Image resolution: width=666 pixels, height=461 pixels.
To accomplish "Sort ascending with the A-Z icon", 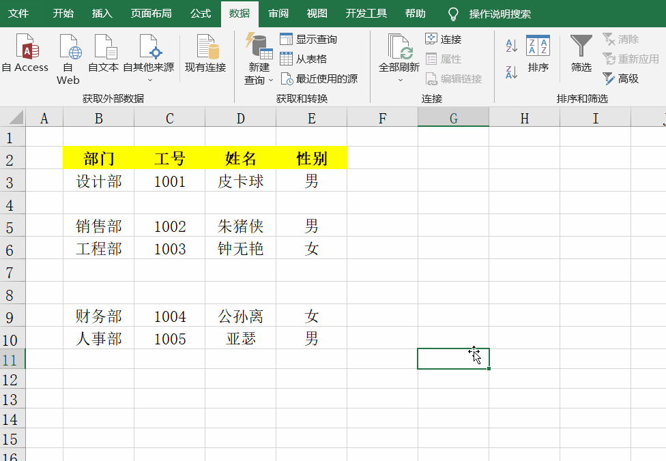I will coord(511,46).
